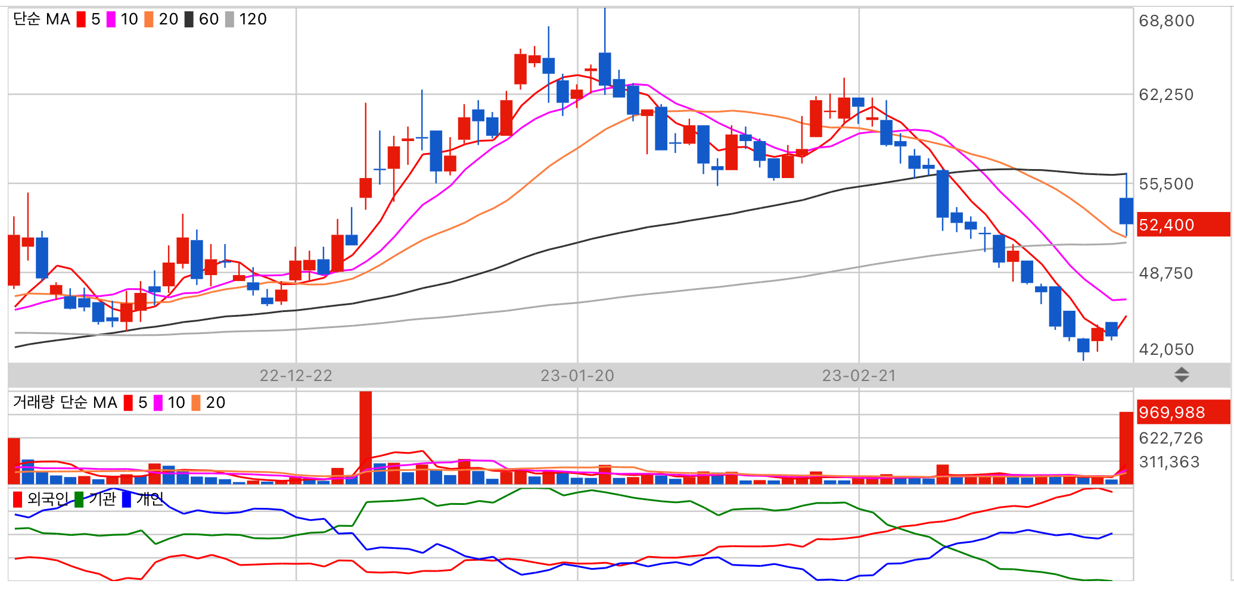Click the '단순 MA' price chart label
This screenshot has width=1234, height=593.
(x=42, y=20)
